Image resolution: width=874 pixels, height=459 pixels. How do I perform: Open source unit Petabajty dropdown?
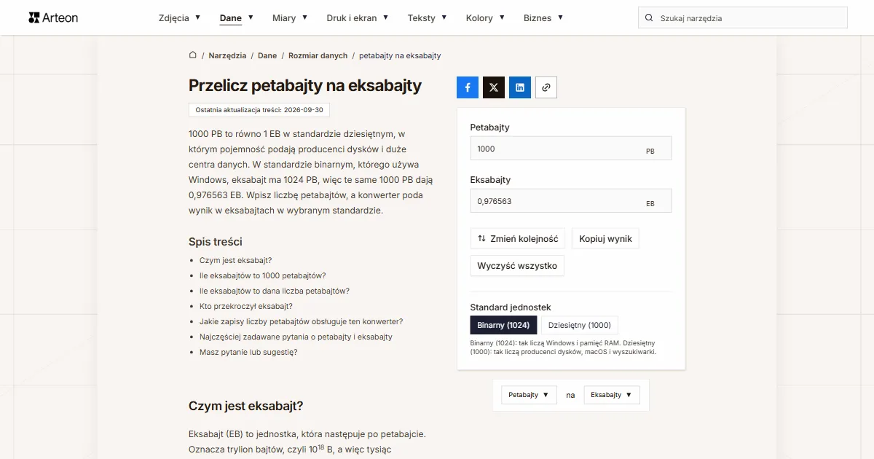click(x=529, y=395)
